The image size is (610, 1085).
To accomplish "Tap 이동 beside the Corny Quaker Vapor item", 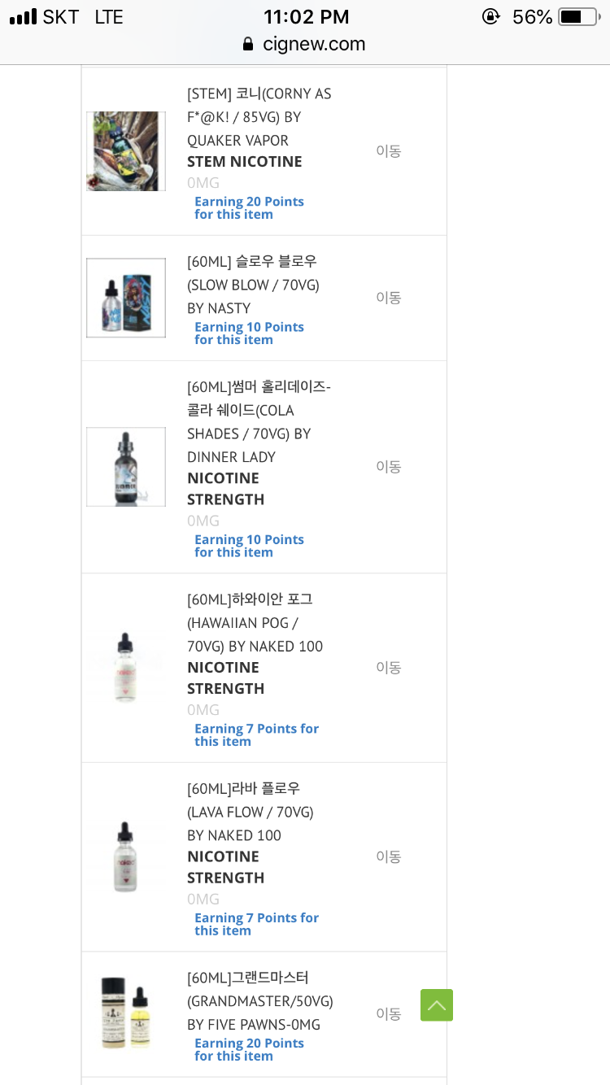I will click(388, 151).
